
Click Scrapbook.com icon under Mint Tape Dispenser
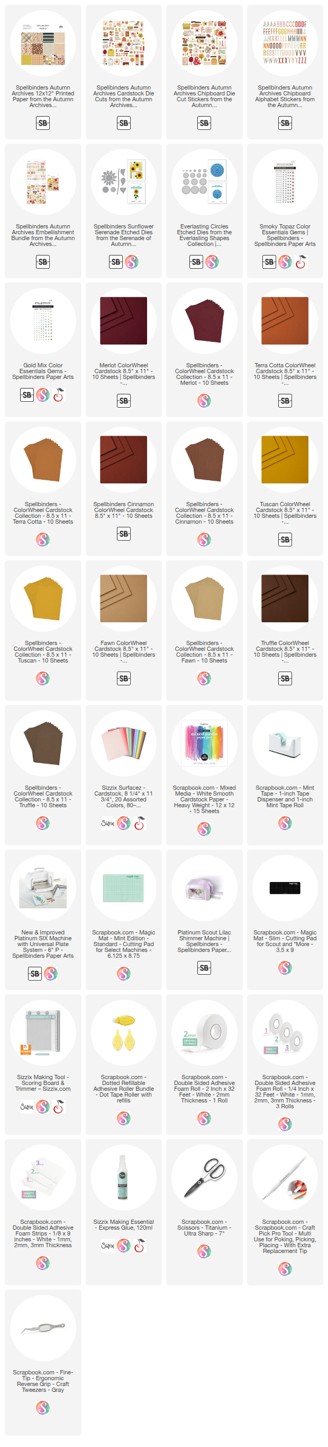pyautogui.click(x=285, y=824)
